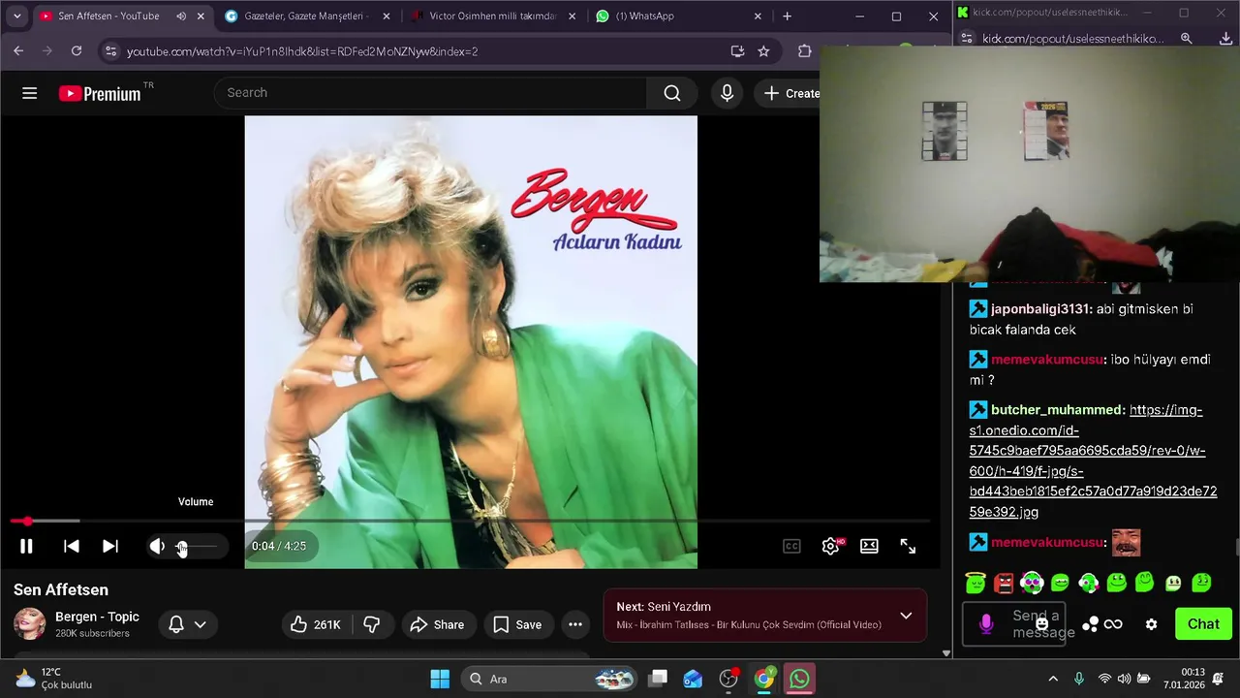
Task: Close the Gazeteler tab
Action: (x=386, y=16)
